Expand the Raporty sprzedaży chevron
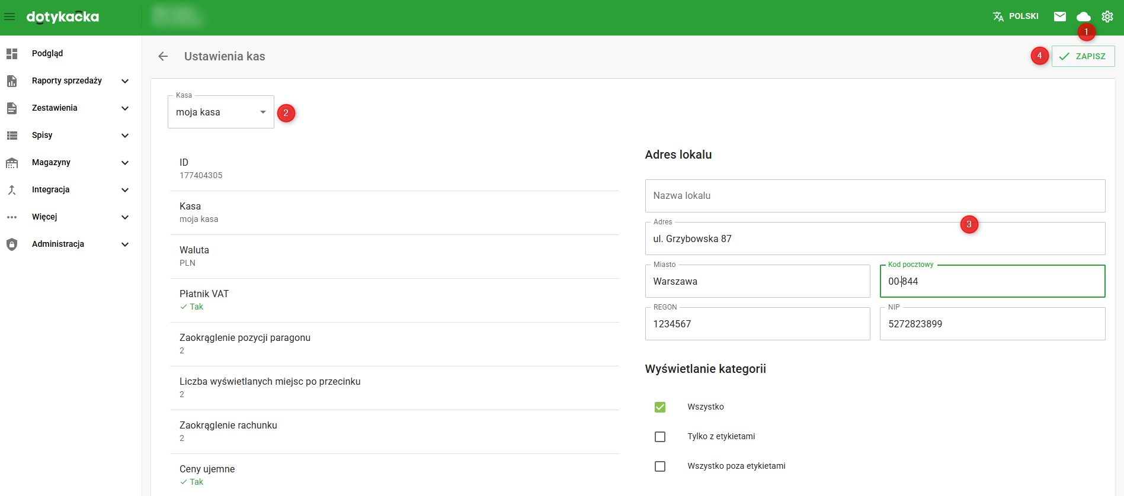Image resolution: width=1124 pixels, height=496 pixels. click(x=125, y=81)
